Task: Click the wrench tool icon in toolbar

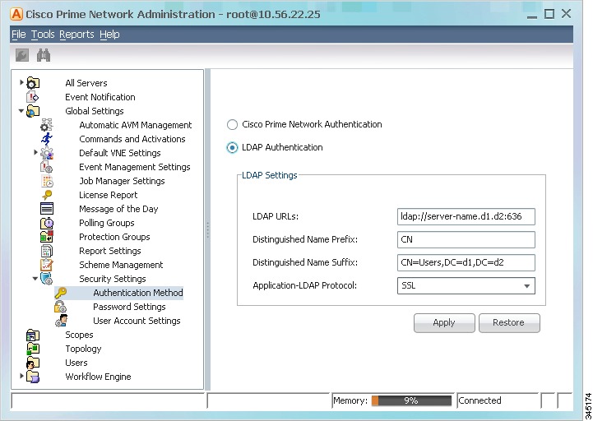Action: pyautogui.click(x=22, y=56)
